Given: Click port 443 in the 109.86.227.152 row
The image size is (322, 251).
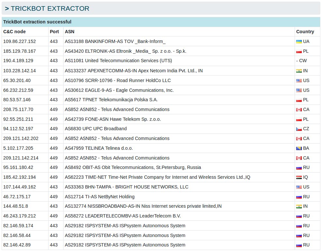Looking at the screenshot, I should pos(53,41).
